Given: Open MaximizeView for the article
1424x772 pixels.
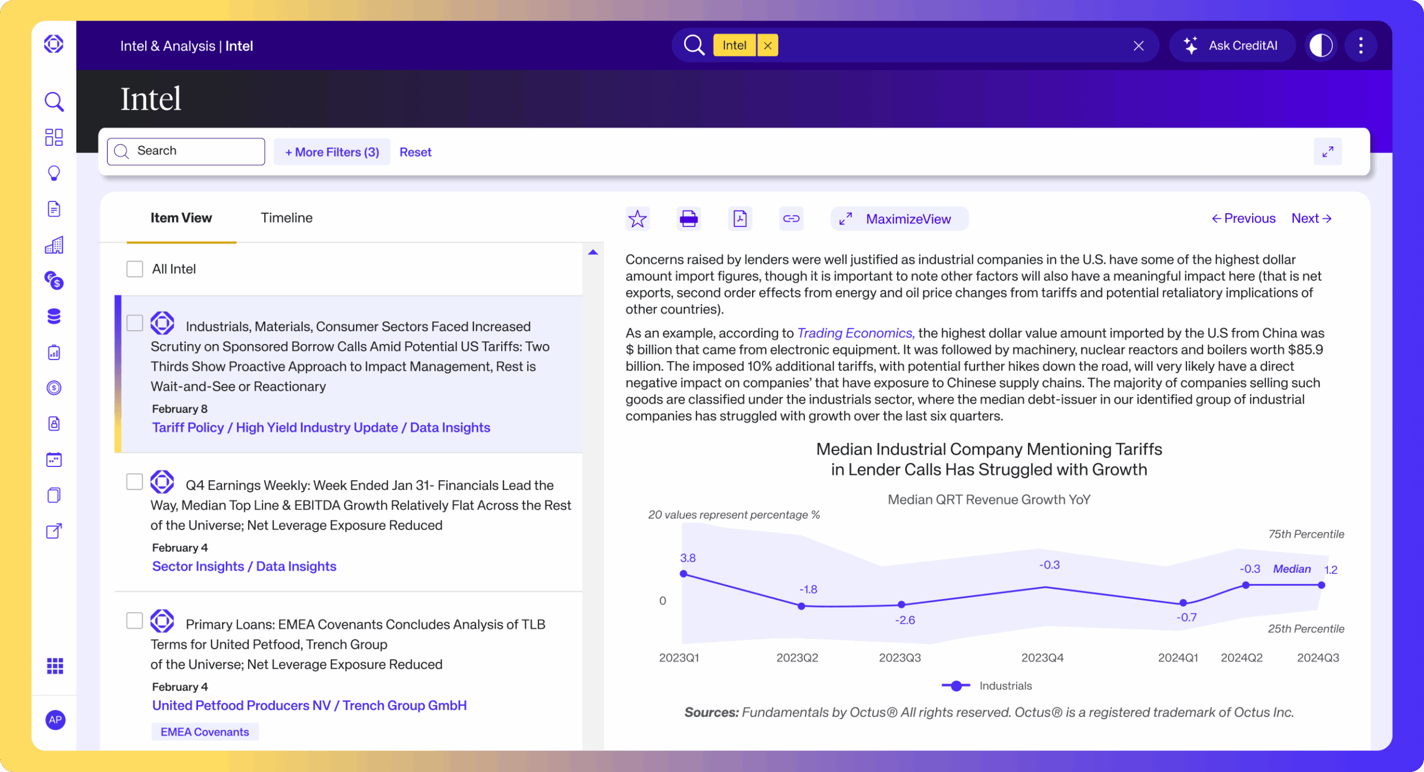Looking at the screenshot, I should [899, 219].
